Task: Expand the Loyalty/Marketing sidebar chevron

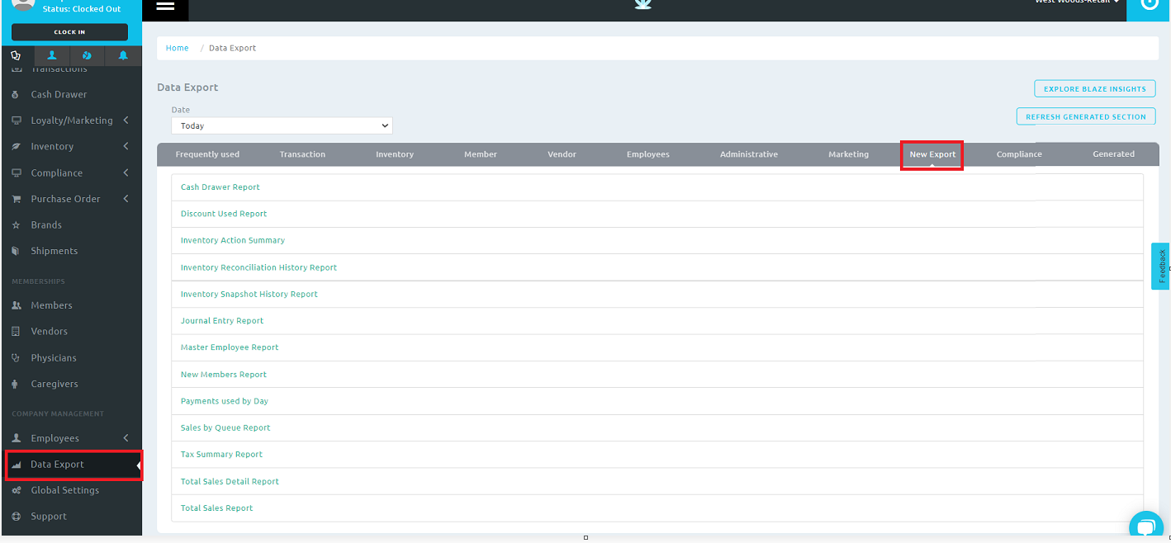Action: click(x=126, y=120)
